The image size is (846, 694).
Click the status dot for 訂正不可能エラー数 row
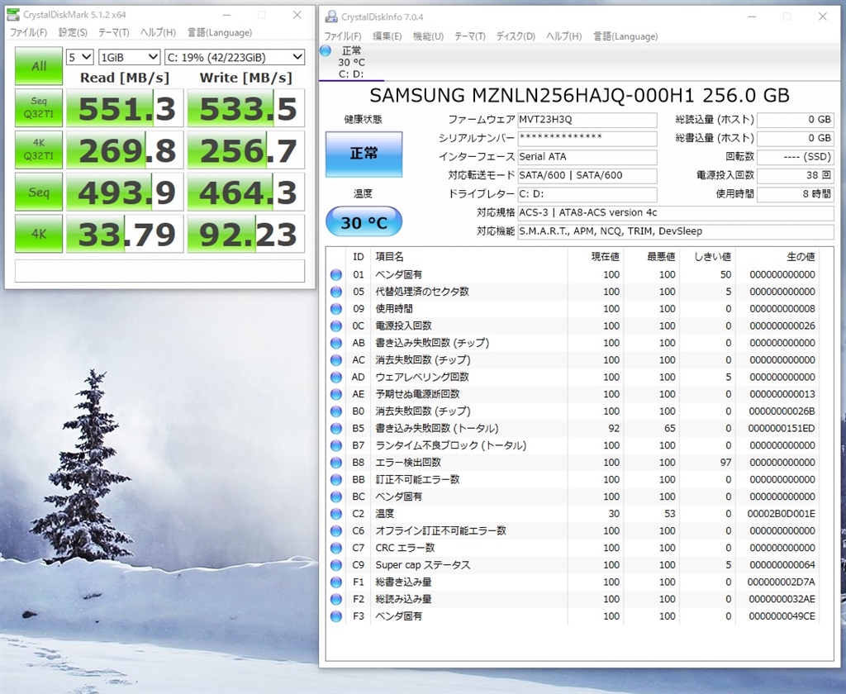(336, 480)
